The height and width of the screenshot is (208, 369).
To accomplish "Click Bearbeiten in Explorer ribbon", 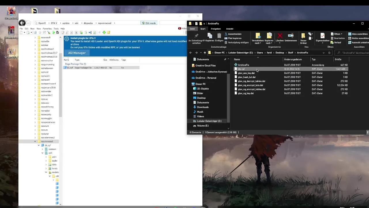I will [338, 38].
